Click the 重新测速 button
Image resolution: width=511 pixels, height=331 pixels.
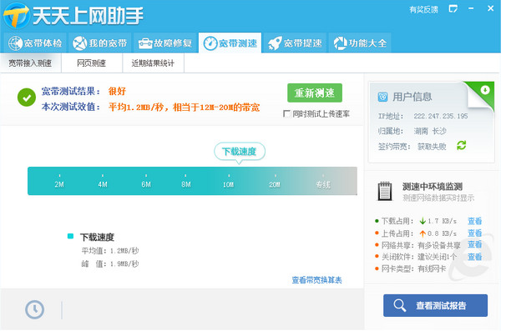point(315,93)
